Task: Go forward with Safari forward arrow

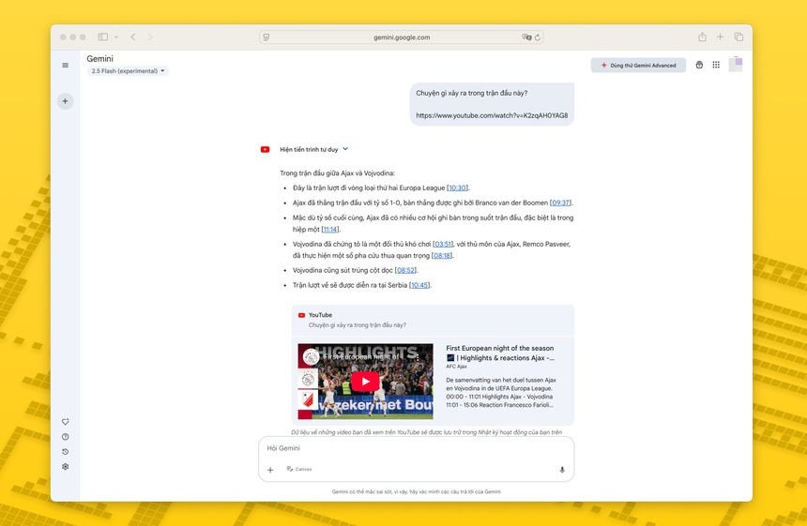Action: tap(150, 37)
